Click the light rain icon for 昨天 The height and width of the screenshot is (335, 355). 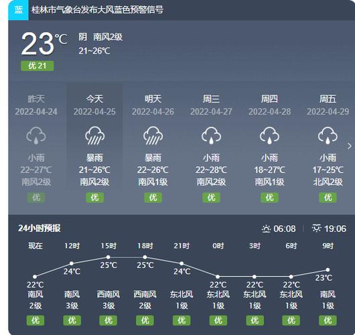[x=36, y=135]
